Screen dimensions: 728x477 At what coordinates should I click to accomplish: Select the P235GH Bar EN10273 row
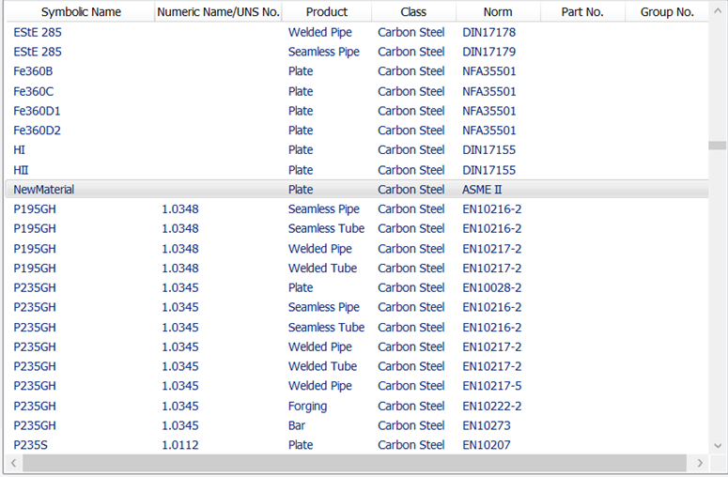pyautogui.click(x=357, y=425)
